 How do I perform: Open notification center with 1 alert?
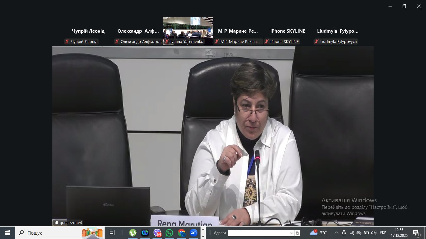[416, 233]
